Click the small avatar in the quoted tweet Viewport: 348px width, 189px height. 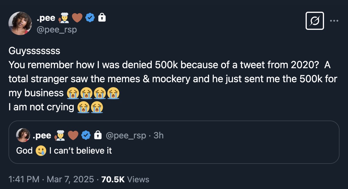tap(24, 135)
